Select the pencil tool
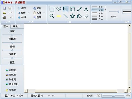 (x=79, y=9)
